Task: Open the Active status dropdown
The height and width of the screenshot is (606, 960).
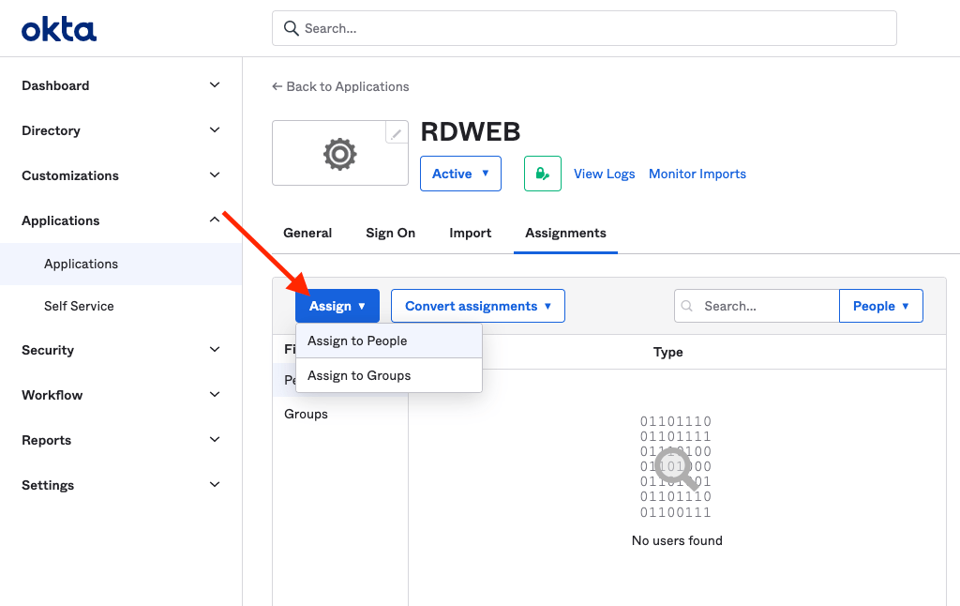Action: pyautogui.click(x=460, y=174)
